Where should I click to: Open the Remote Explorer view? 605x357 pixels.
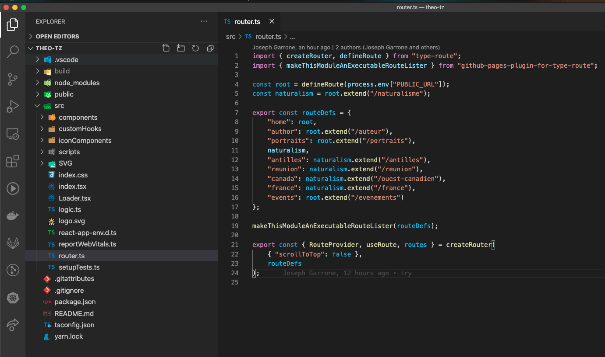tap(12, 134)
